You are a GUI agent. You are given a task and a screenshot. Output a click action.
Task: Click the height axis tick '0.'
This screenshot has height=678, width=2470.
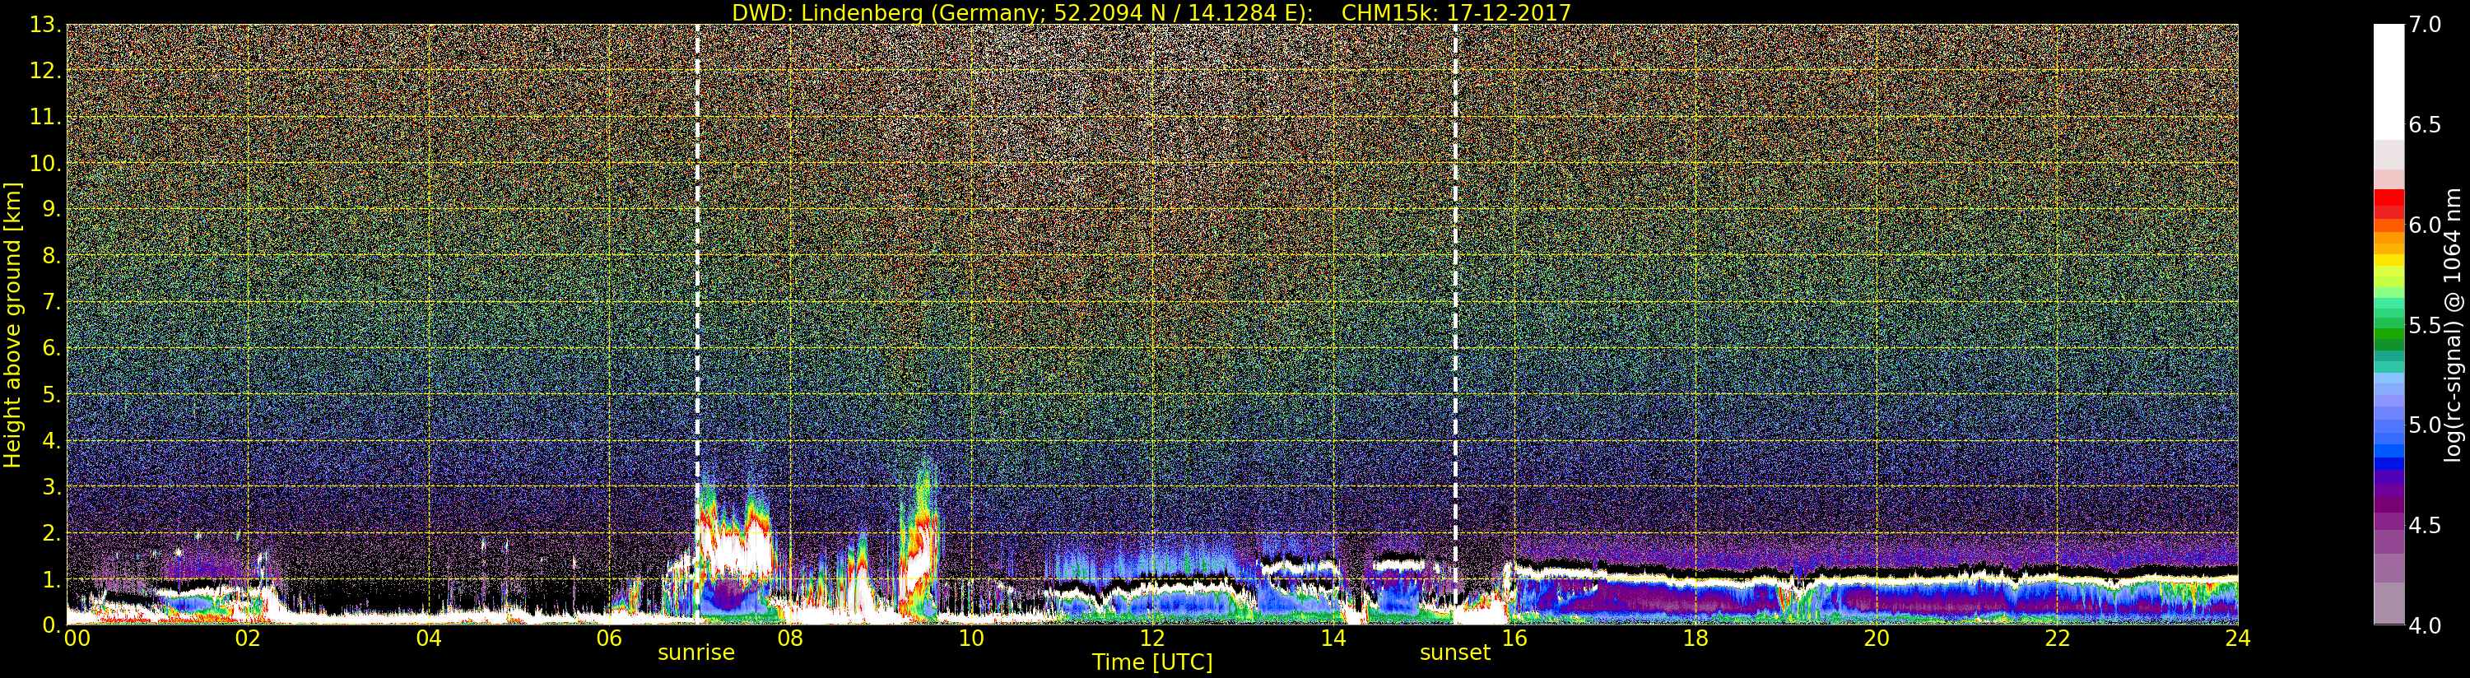pyautogui.click(x=51, y=625)
